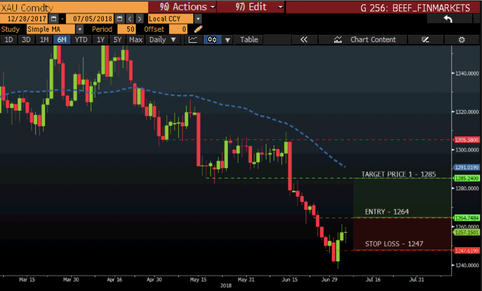482x291 pixels.
Task: Select the YTD time range
Action: (81, 40)
